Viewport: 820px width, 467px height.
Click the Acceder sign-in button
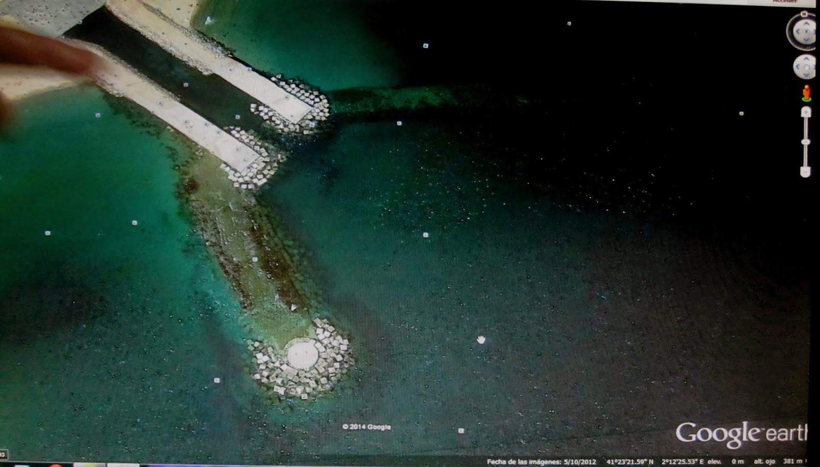(785, 2)
